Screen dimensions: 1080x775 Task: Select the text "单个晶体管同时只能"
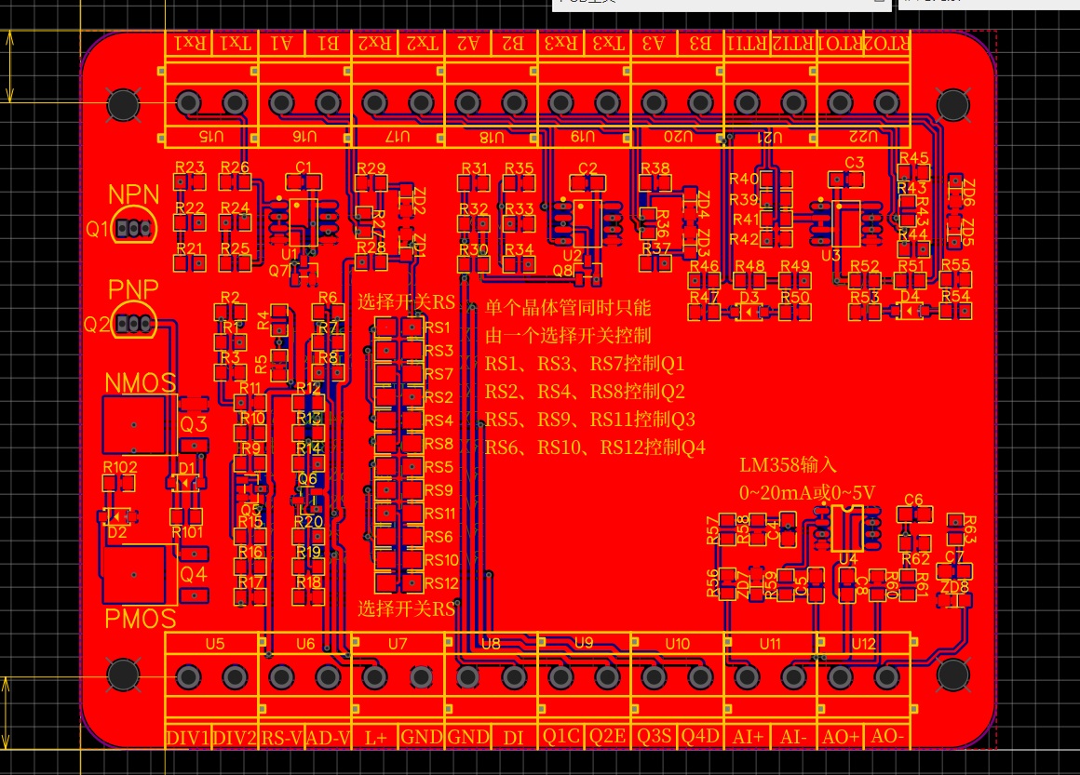(x=568, y=308)
